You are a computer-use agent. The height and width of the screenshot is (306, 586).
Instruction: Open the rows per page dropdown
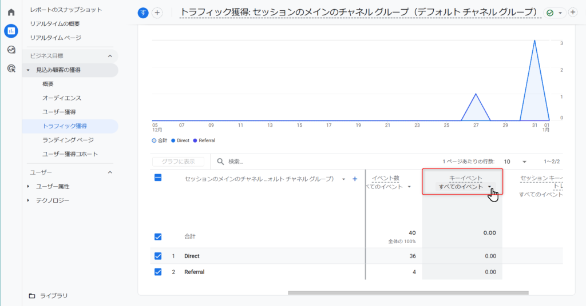coord(515,162)
